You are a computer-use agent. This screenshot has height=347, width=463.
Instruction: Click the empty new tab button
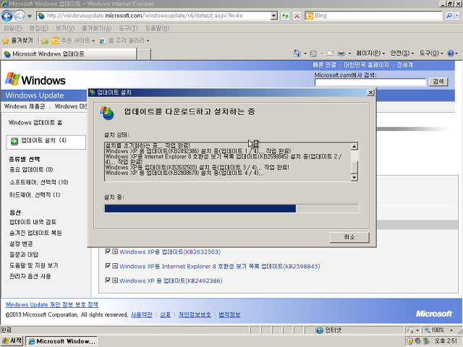(x=145, y=54)
